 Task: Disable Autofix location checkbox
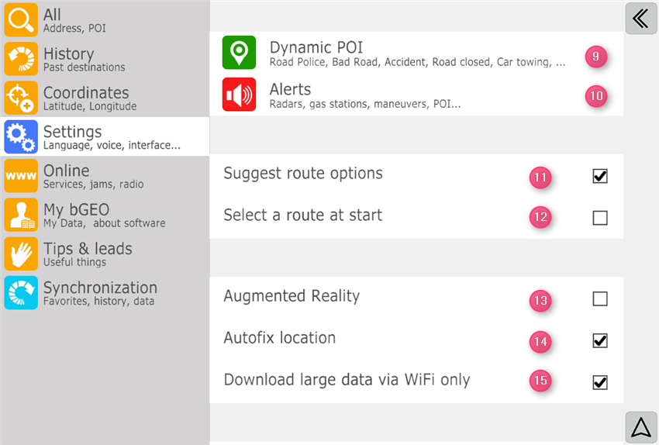click(600, 340)
